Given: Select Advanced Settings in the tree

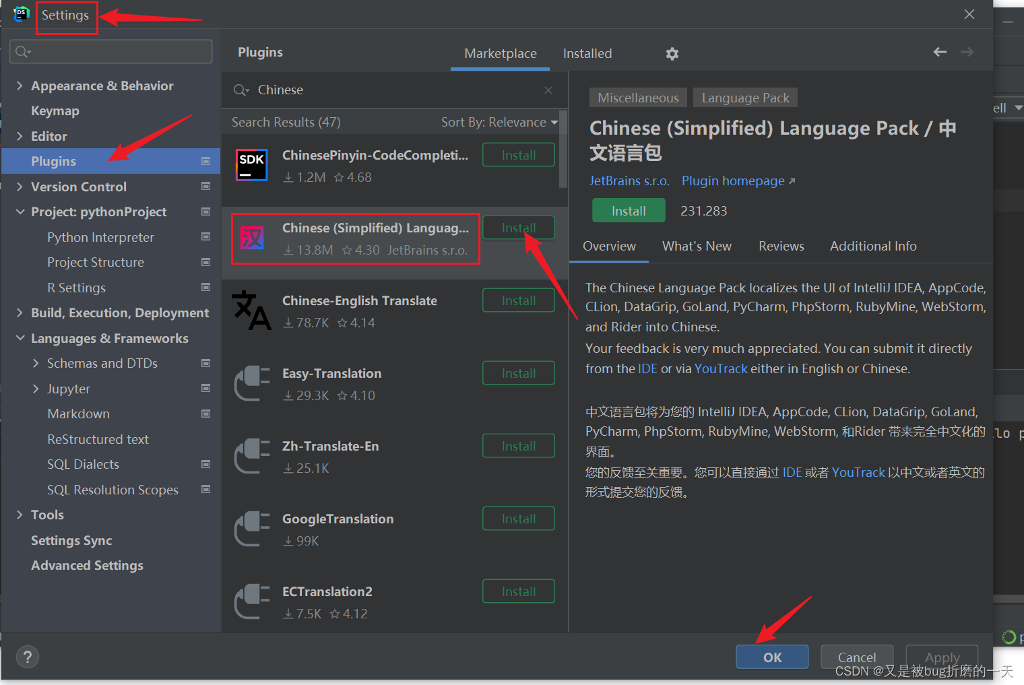Looking at the screenshot, I should (87, 565).
